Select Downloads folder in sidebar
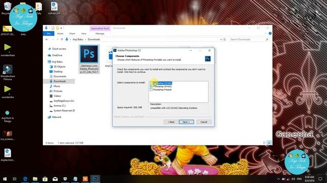 tap(59, 81)
